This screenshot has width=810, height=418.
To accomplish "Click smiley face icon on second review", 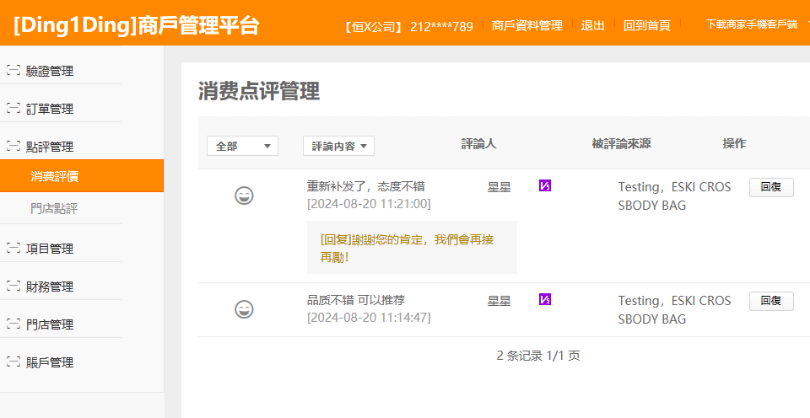I will [x=244, y=309].
